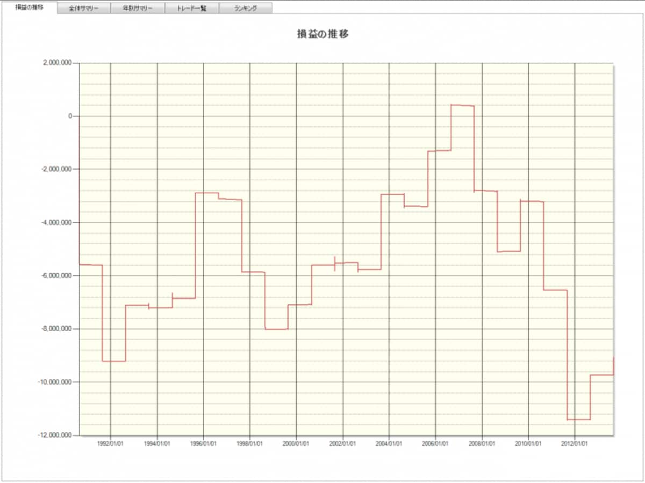This screenshot has width=645, height=483.
Task: Open the 年別サマリー tab
Action: pos(138,9)
